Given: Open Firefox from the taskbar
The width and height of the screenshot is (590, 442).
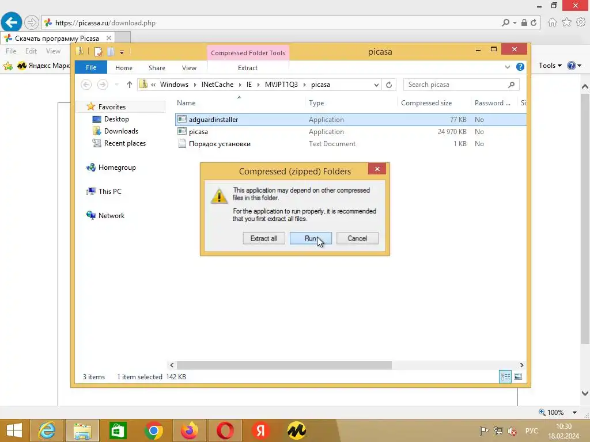Looking at the screenshot, I should point(189,430).
